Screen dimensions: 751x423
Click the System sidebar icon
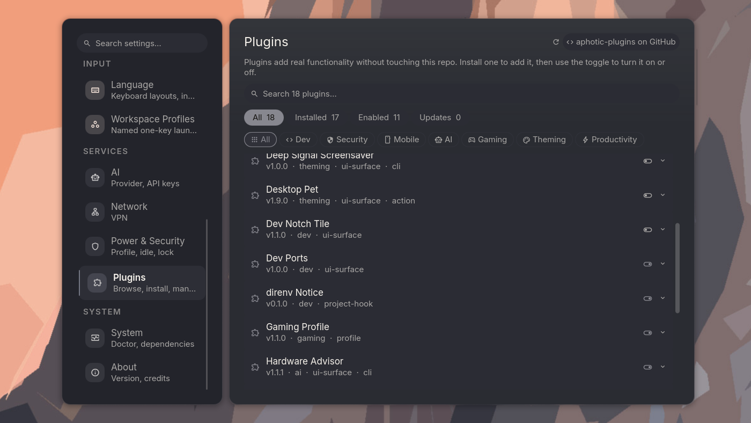(95, 338)
